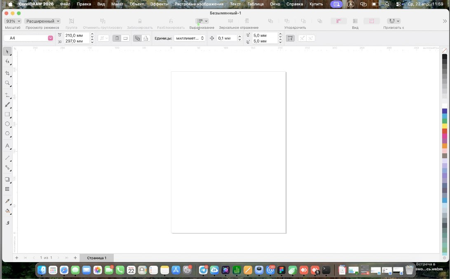Choose the Interactive Fill bucket tool
450x279 pixels.
pyautogui.click(x=7, y=211)
